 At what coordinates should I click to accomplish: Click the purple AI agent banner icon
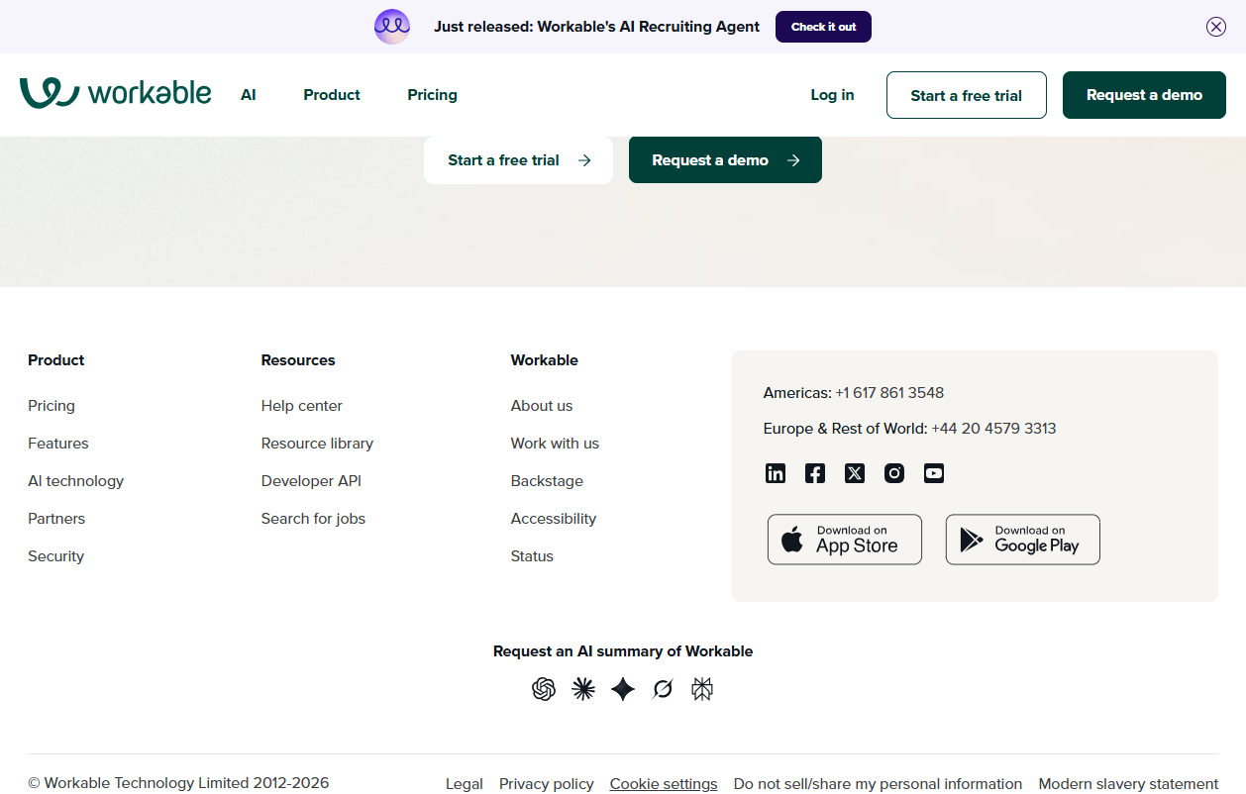pos(392,27)
